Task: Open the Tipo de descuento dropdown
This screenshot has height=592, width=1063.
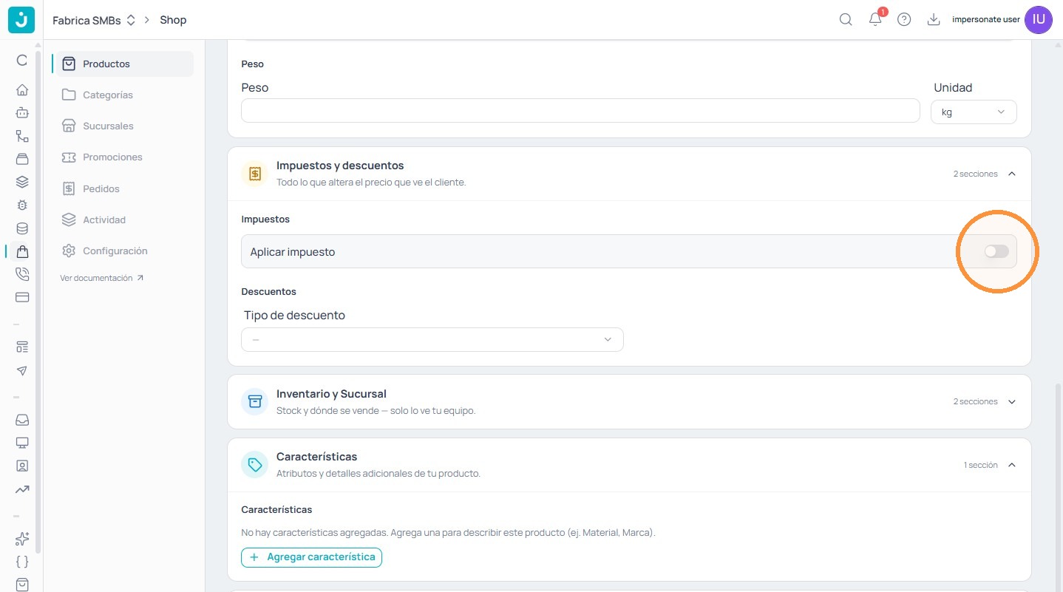Action: pos(432,340)
